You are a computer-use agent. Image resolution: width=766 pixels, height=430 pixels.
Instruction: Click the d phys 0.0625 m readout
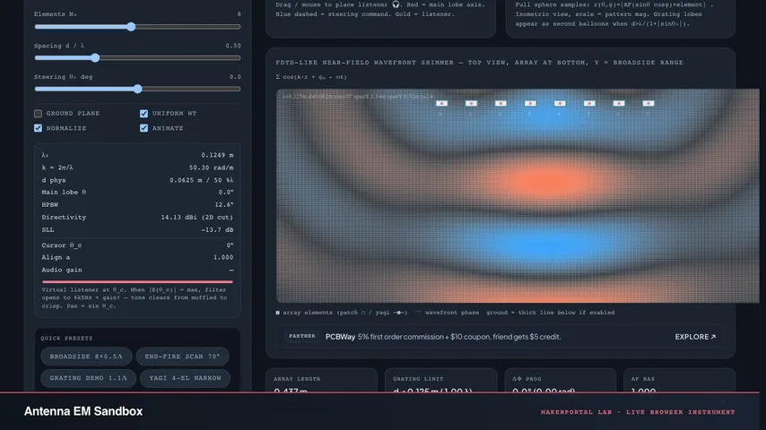click(201, 180)
